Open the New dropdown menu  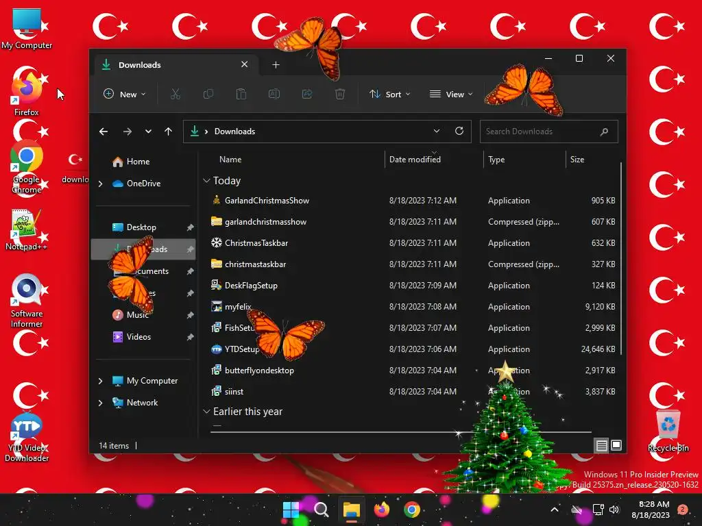pyautogui.click(x=125, y=94)
